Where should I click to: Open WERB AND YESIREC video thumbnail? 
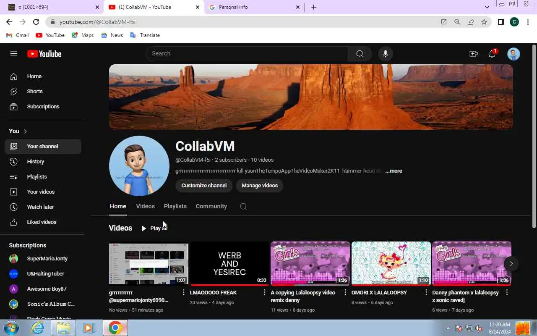[x=229, y=264]
